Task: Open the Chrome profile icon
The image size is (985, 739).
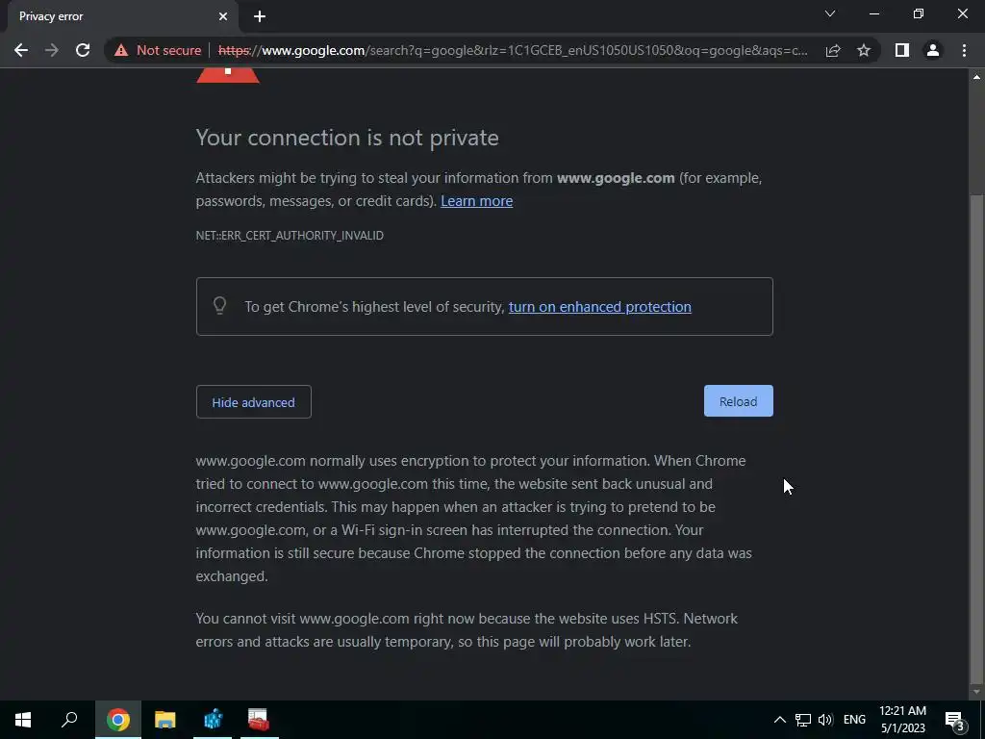Action: [x=933, y=50]
